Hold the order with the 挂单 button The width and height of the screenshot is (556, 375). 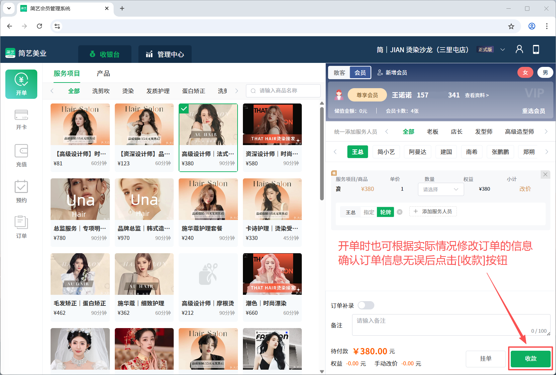point(485,359)
